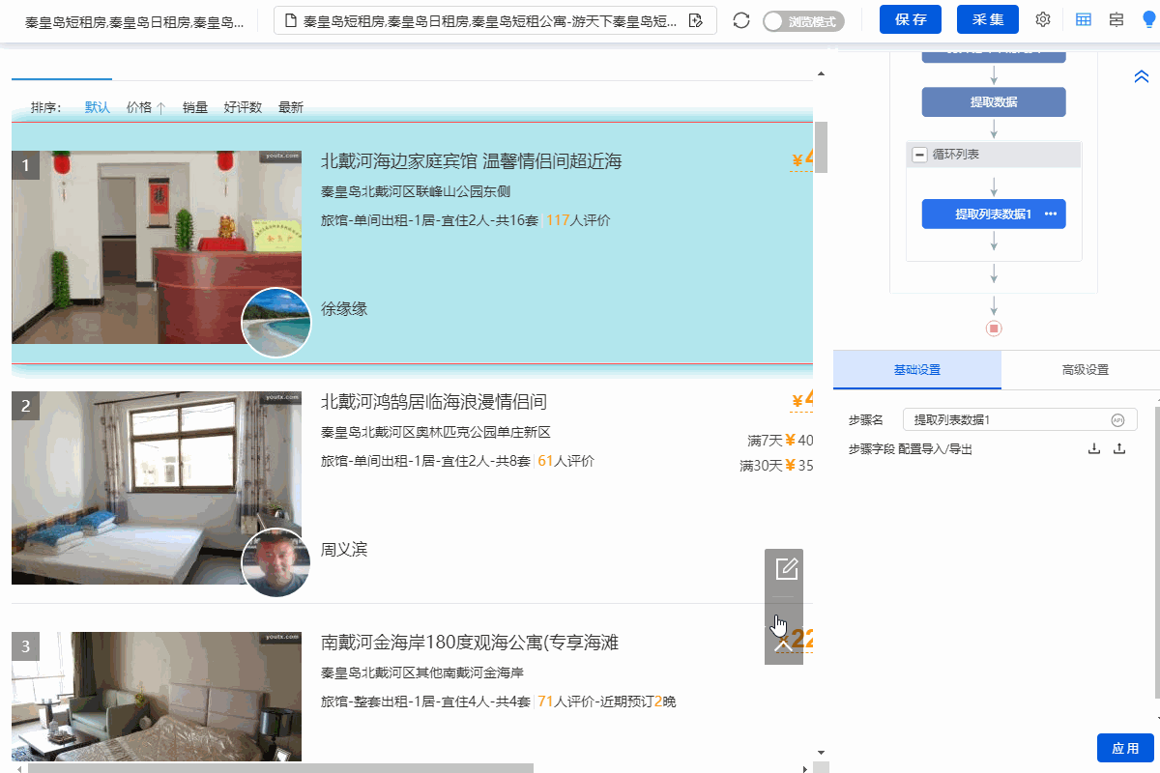This screenshot has width=1160, height=773.
Task: Select the 提取列表数据1 workflow step
Action: coord(994,214)
